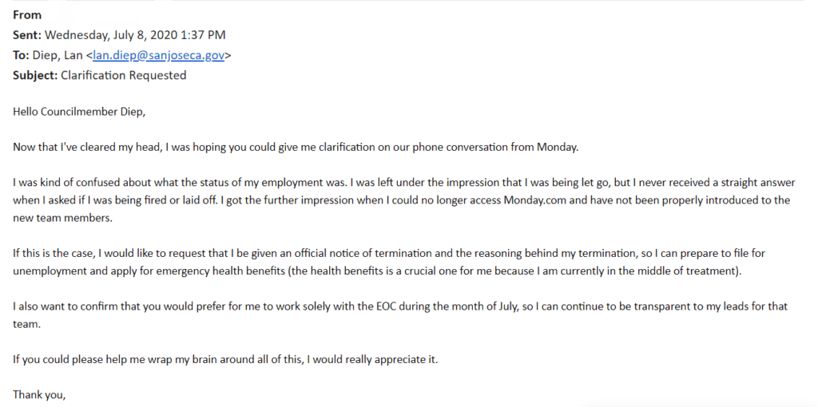Screen dimensions: 818x407
Task: Click the subject text "Clarification Requested"
Action: pyautogui.click(x=124, y=75)
